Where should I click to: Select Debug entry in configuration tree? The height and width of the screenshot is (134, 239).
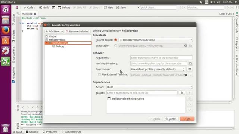[x=60, y=46]
